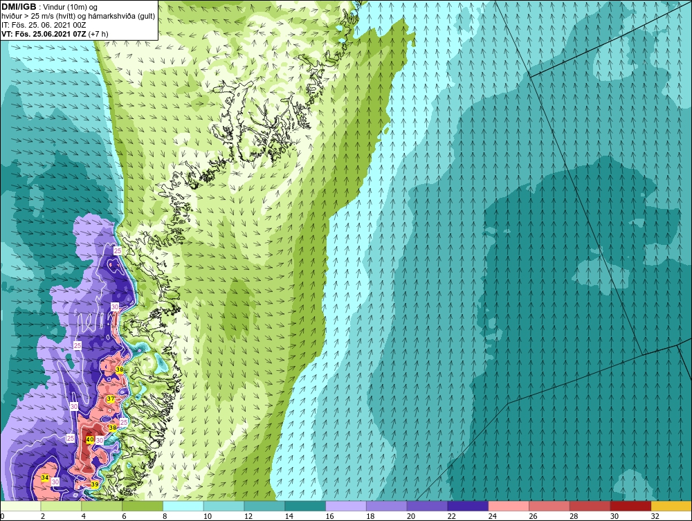Click the yellow 38 label above the 37 label
The height and width of the screenshot is (521, 692).
click(x=119, y=369)
